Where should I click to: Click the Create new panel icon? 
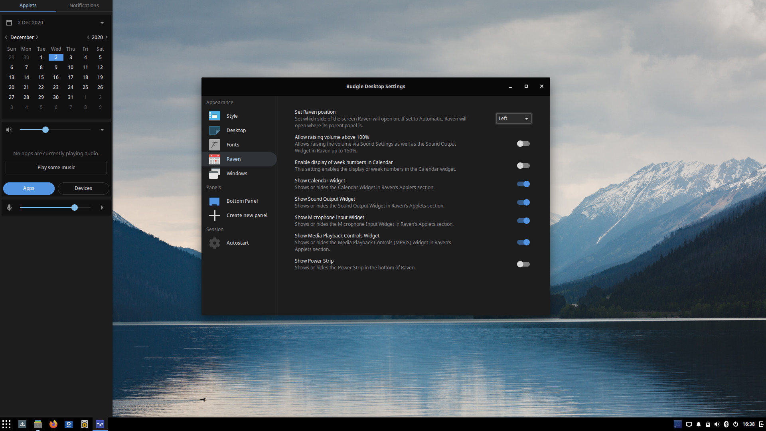coord(215,215)
